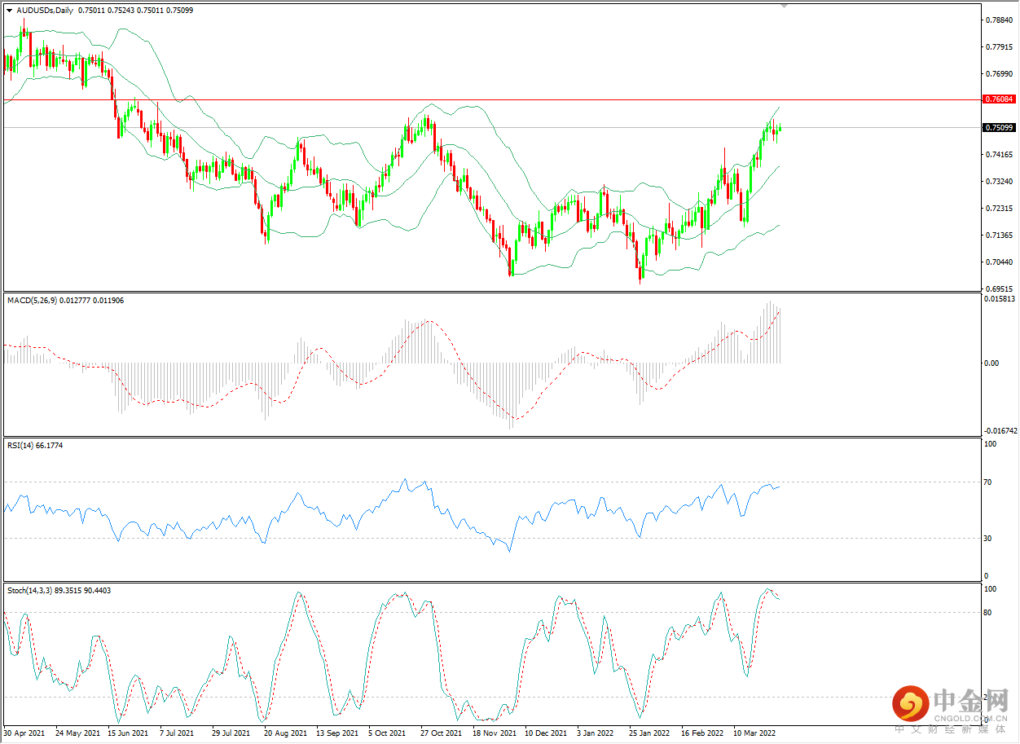The height and width of the screenshot is (744, 1020).
Task: Click the MACD 0.00 scale label
Action: click(x=991, y=363)
